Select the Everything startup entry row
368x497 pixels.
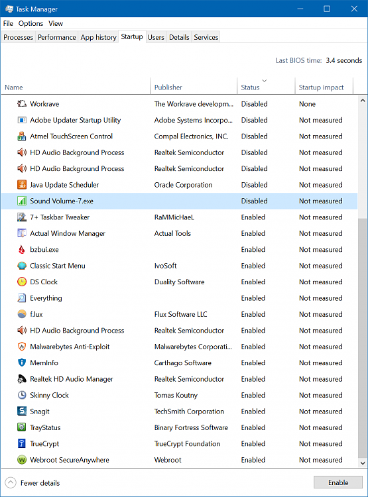179,298
